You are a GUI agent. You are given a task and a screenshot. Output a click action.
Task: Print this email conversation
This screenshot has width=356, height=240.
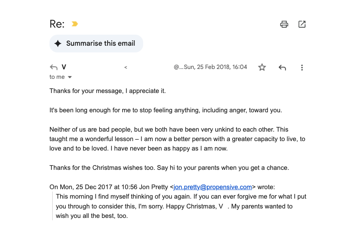click(284, 24)
